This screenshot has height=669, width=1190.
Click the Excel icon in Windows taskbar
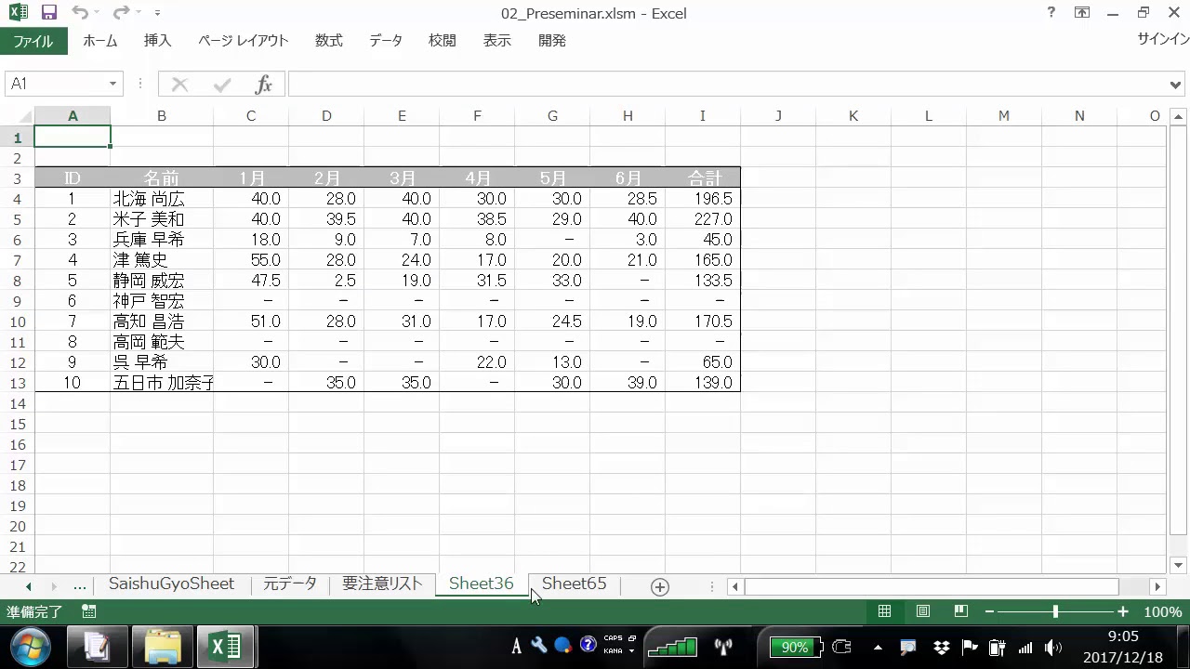[226, 647]
